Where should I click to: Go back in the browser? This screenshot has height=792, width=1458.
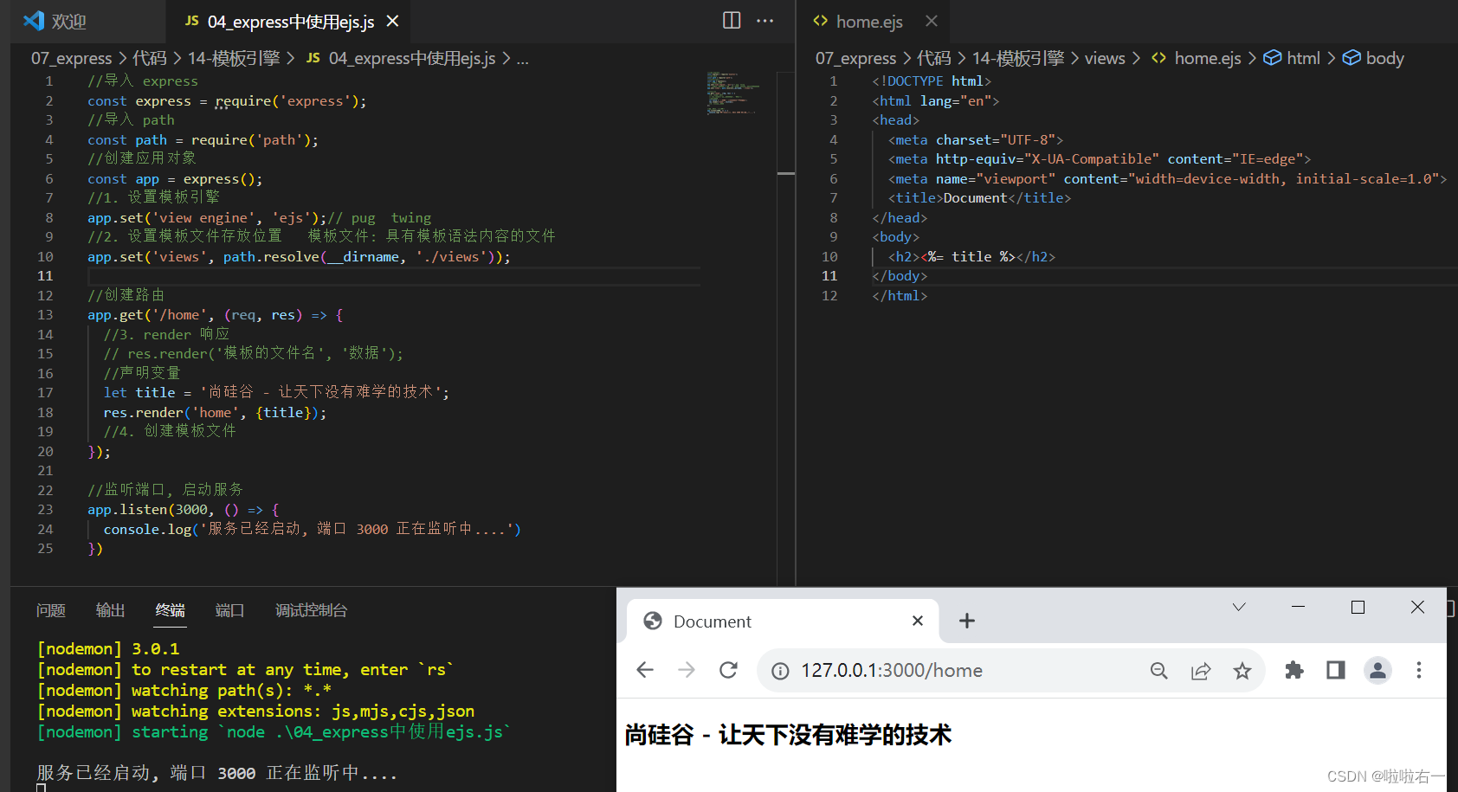[645, 670]
